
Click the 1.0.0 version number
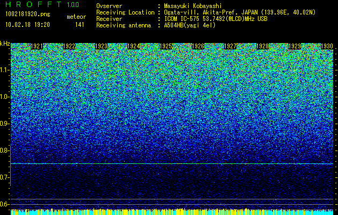coord(73,5)
